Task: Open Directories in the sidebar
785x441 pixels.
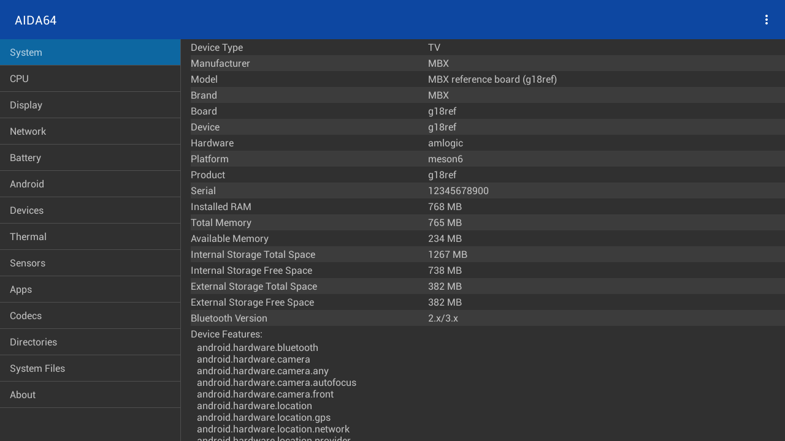Action: (90, 342)
